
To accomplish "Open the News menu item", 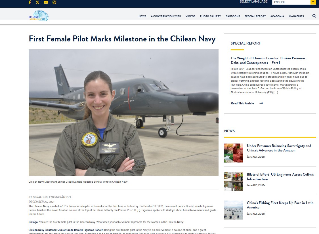I will point(142,16).
